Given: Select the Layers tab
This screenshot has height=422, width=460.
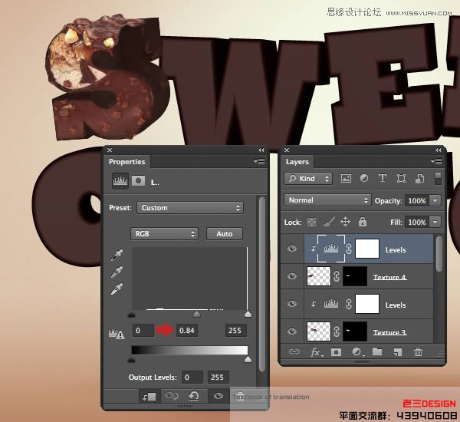Looking at the screenshot, I should pyautogui.click(x=297, y=162).
